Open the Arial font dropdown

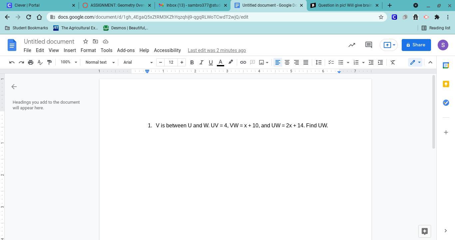pos(138,62)
